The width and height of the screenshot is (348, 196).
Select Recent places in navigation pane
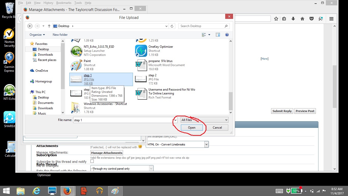(47, 60)
